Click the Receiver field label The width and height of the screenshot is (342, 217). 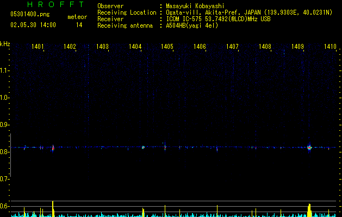tap(110, 19)
